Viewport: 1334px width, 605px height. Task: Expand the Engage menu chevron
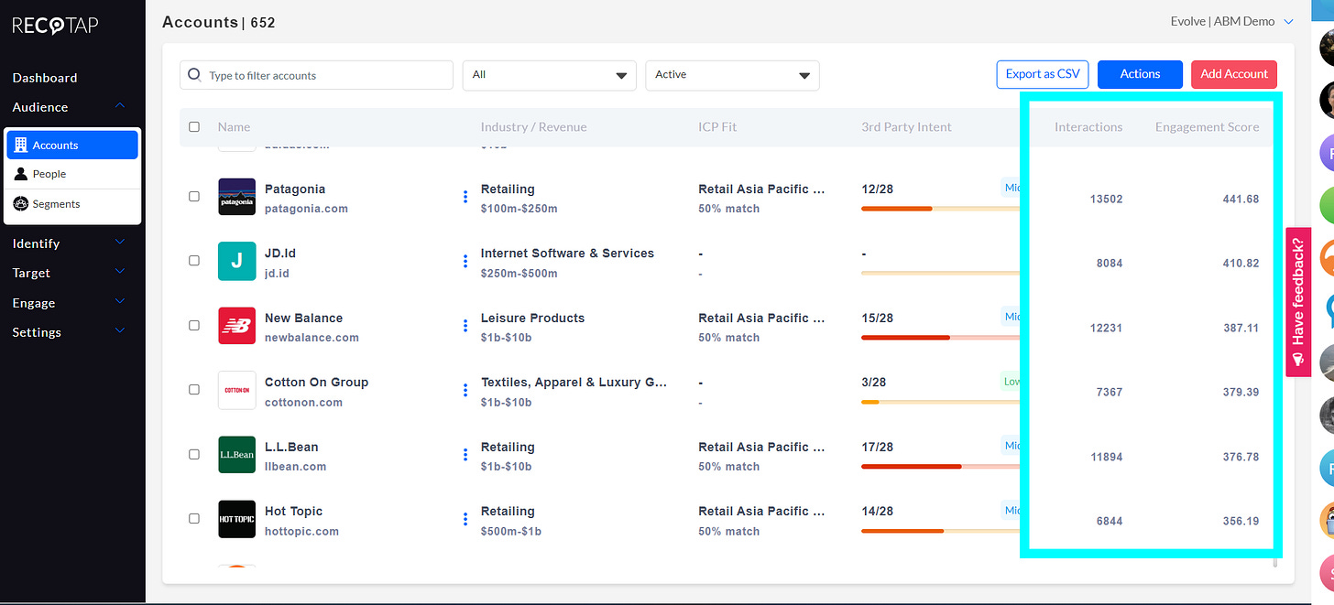(x=120, y=302)
